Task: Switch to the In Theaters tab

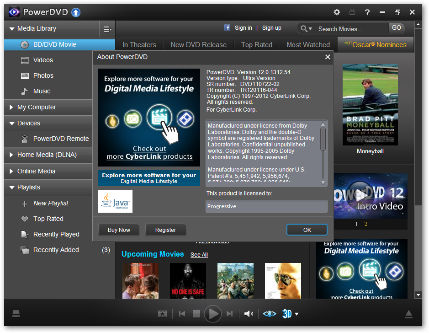Action: [x=139, y=45]
